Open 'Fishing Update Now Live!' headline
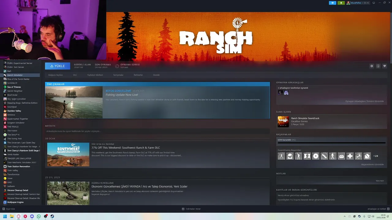 click(122, 95)
